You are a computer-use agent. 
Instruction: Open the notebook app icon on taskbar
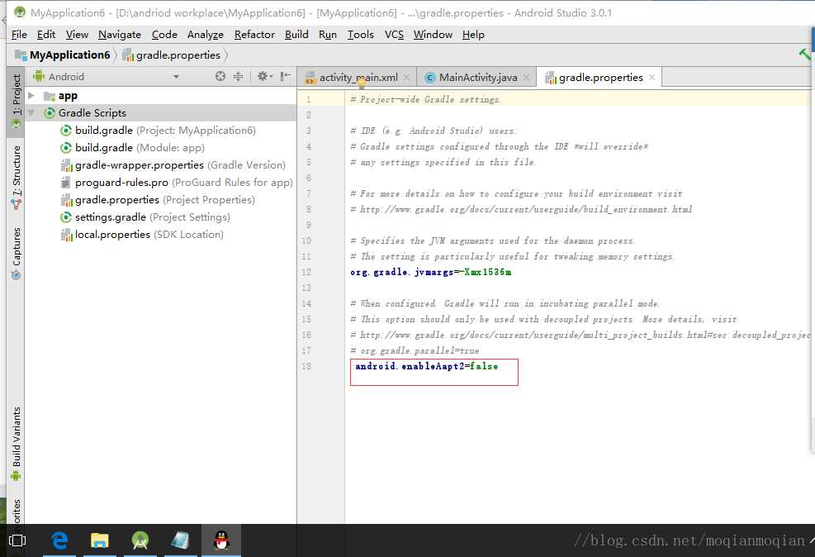(180, 540)
